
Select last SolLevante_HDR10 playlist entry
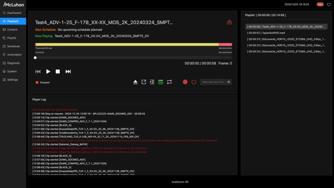pyautogui.click(x=286, y=52)
